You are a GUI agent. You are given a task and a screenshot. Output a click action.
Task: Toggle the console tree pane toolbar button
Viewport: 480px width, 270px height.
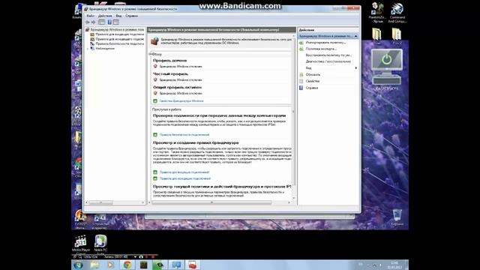[x=102, y=22]
